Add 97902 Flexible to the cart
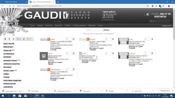Image resolution: width=175 pixels, height=98 pixels. tap(74, 69)
